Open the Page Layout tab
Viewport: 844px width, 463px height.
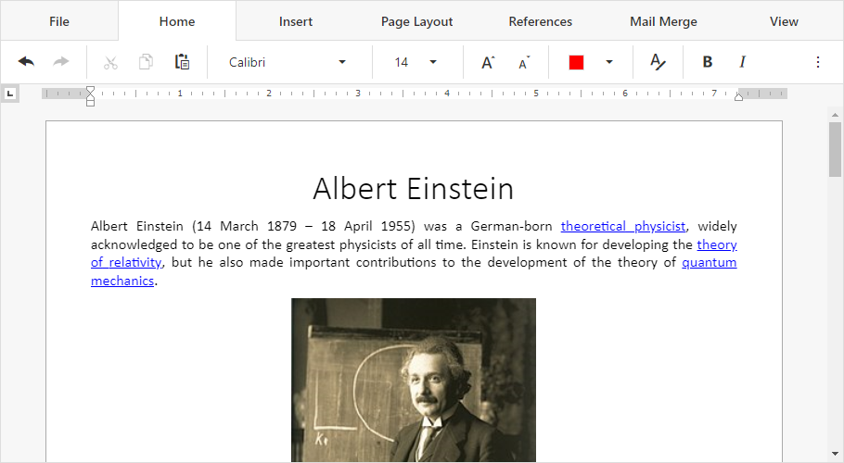pyautogui.click(x=416, y=21)
